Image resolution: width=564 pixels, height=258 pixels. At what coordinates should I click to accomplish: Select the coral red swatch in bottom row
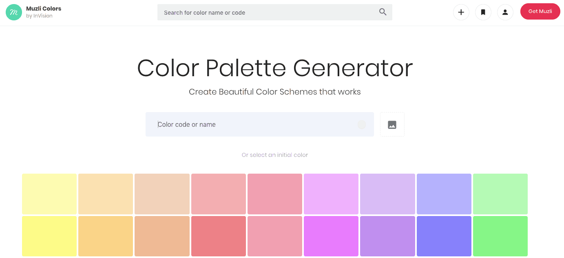click(219, 236)
